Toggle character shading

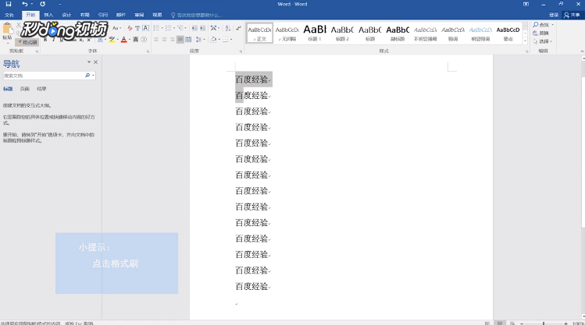136,40
